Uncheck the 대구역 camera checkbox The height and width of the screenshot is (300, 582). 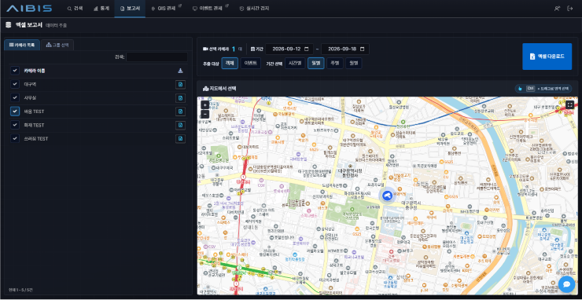pos(15,84)
